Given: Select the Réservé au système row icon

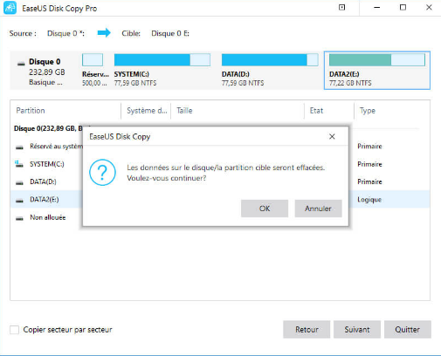Looking at the screenshot, I should point(19,147).
